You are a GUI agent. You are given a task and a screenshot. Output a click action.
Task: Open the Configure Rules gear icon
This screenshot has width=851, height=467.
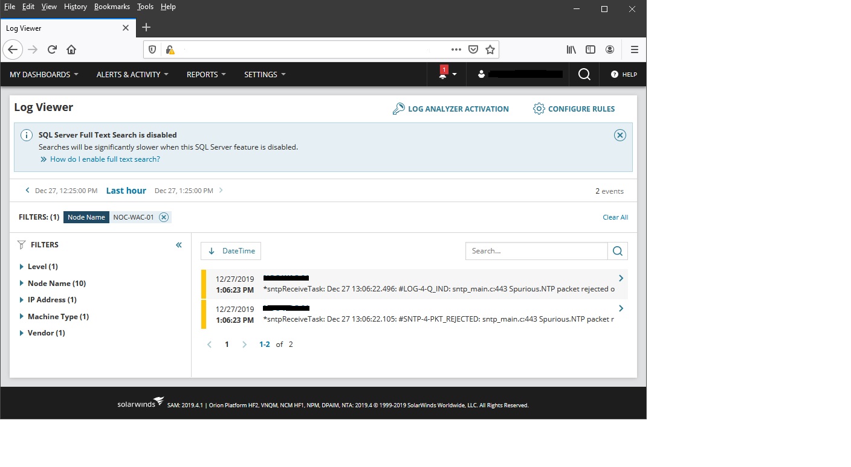tap(540, 109)
